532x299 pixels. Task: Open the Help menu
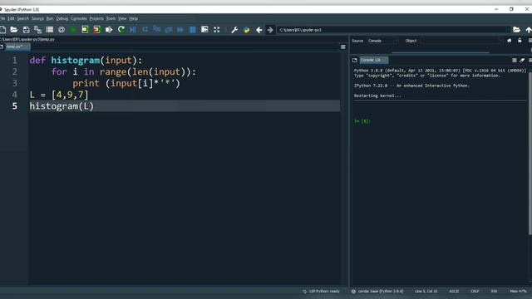point(134,18)
